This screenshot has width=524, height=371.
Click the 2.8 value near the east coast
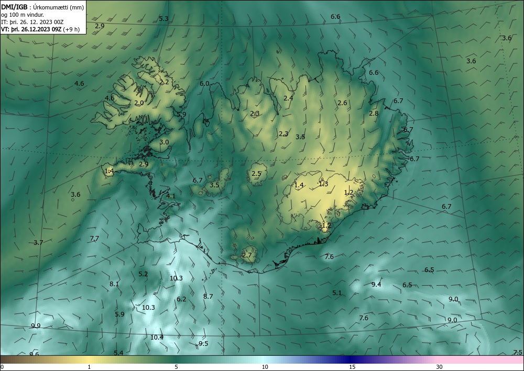pos(374,113)
